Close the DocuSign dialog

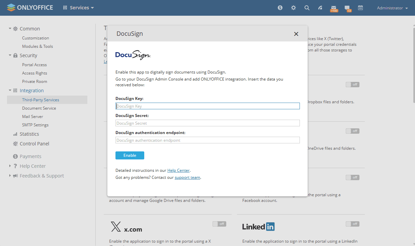[296, 34]
